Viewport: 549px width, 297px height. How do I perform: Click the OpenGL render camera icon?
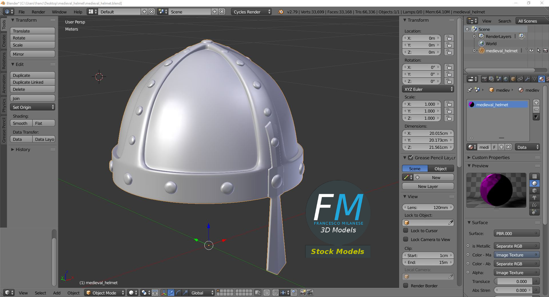(x=303, y=293)
